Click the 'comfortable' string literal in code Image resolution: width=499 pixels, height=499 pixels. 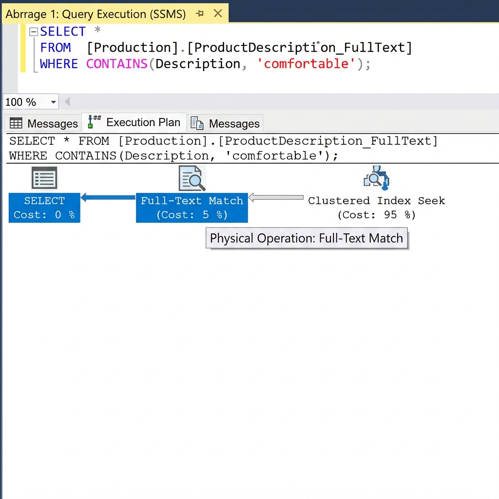(306, 63)
